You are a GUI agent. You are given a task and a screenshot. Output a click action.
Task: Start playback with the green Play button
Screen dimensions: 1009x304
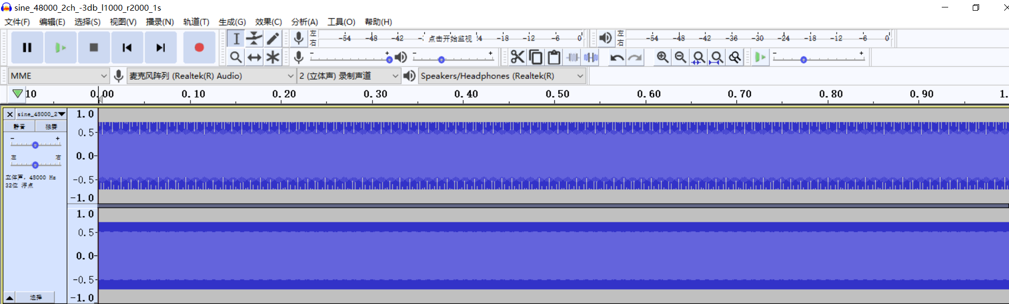[60, 47]
